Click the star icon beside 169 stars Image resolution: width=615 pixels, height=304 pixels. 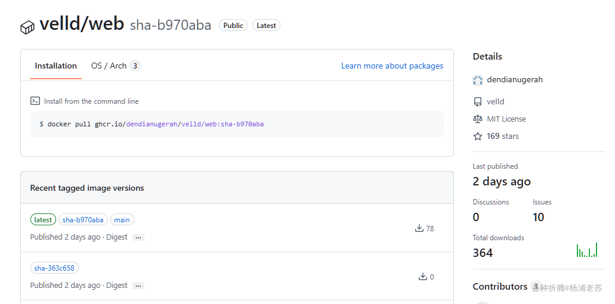[x=478, y=137]
